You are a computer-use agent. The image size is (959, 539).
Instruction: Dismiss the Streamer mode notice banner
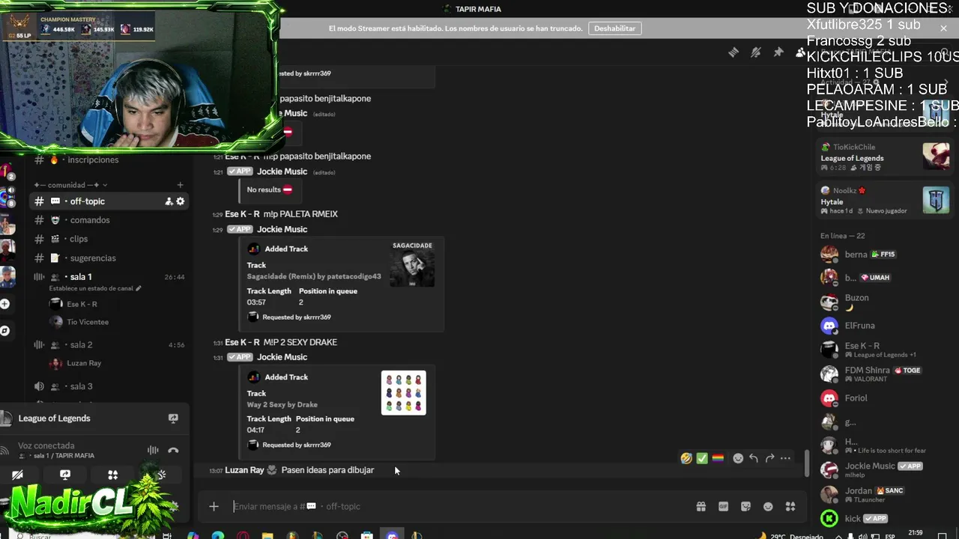(943, 28)
